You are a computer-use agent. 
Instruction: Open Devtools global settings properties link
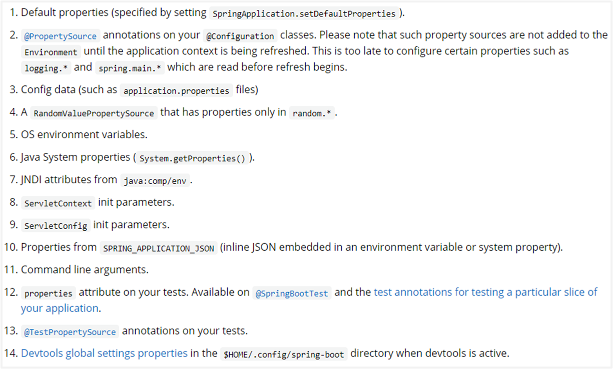click(104, 353)
